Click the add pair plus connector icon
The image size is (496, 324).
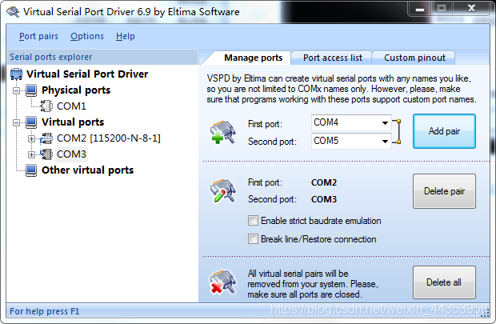[222, 132]
